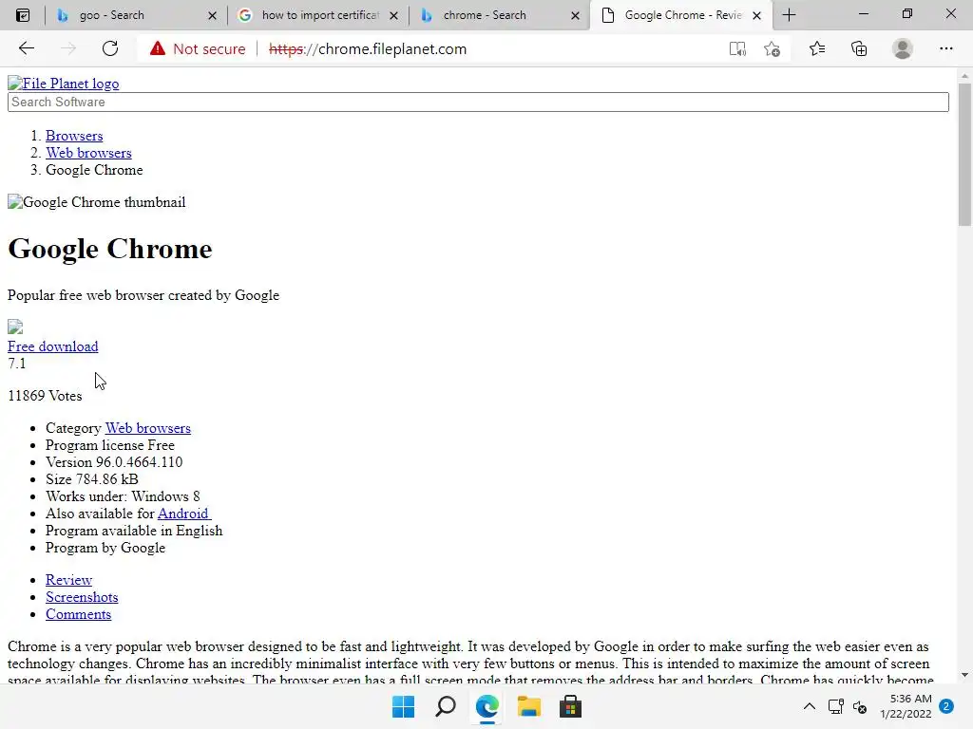
Task: Open the tab actions menu icon
Action: (x=23, y=15)
